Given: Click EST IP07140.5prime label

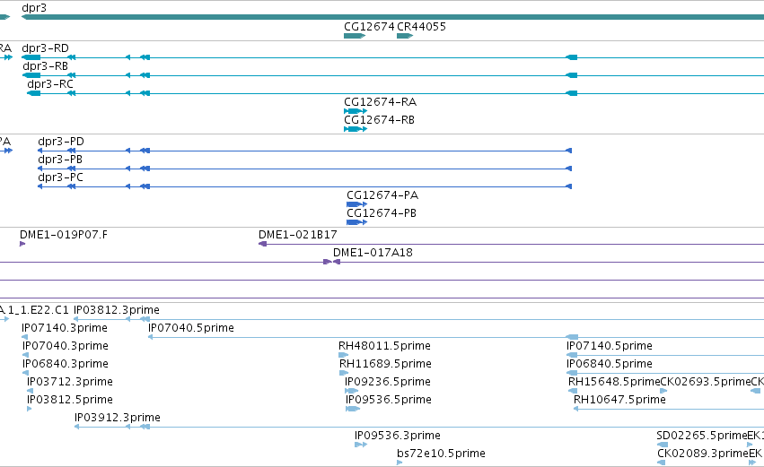Looking at the screenshot, I should pyautogui.click(x=609, y=346).
